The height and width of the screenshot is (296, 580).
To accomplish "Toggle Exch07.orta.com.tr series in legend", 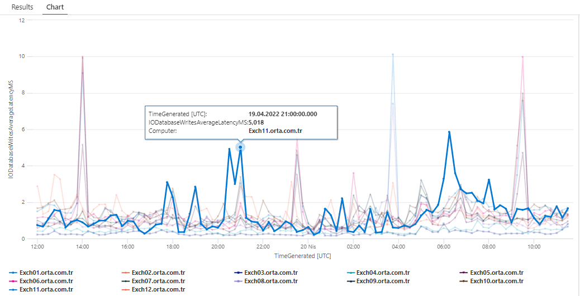I will click(x=153, y=281).
